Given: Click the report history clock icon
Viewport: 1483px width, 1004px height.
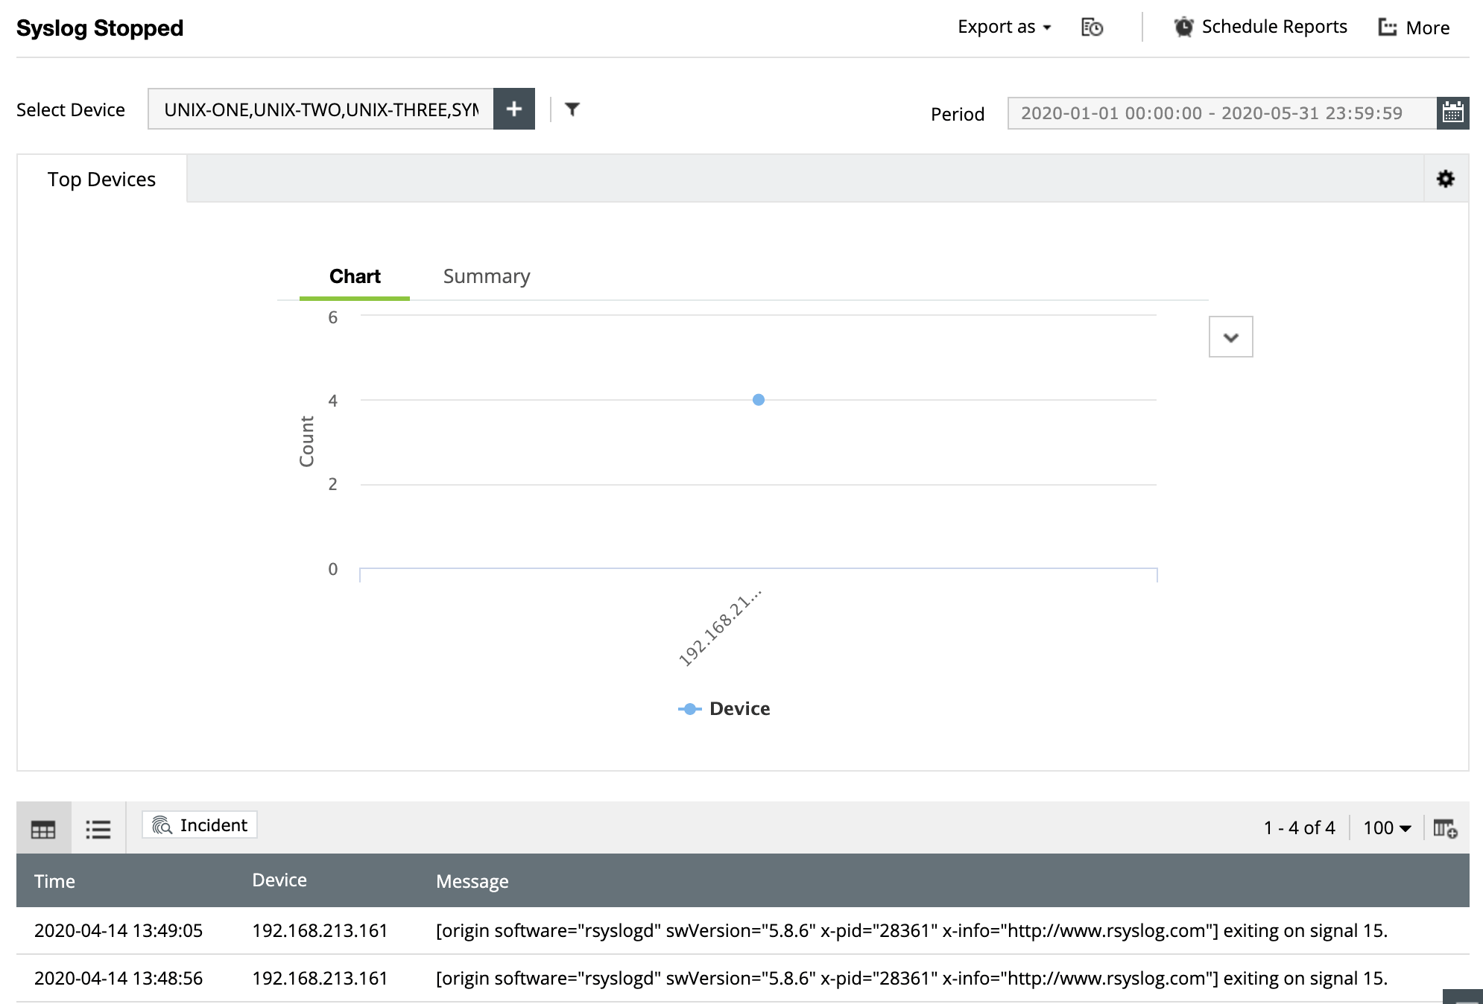Looking at the screenshot, I should [1092, 28].
